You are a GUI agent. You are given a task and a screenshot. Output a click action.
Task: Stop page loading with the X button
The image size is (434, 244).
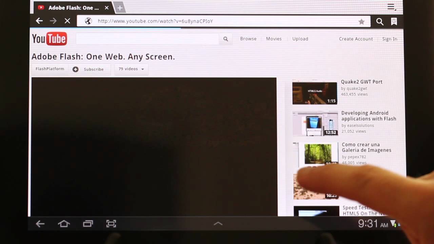tap(67, 21)
